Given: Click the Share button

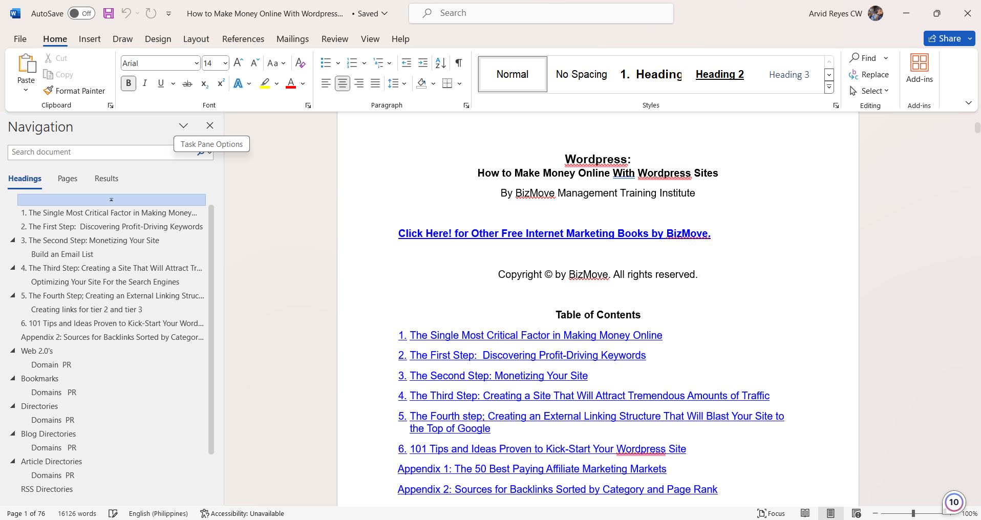Looking at the screenshot, I should click(945, 38).
